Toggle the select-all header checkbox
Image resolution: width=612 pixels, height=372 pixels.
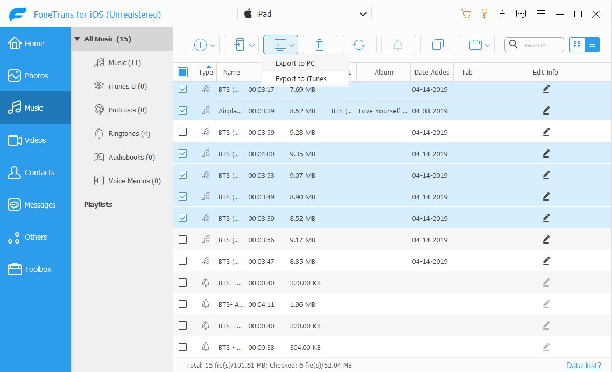pyautogui.click(x=182, y=72)
